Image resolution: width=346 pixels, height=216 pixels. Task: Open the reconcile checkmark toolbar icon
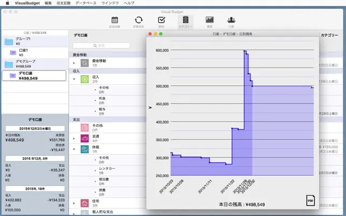[x=161, y=20]
